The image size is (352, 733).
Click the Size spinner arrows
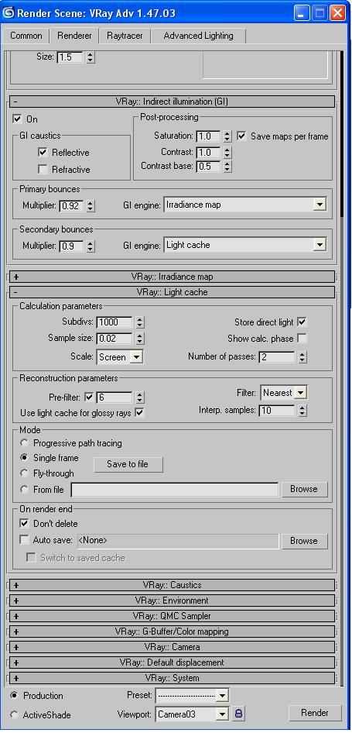pos(90,57)
